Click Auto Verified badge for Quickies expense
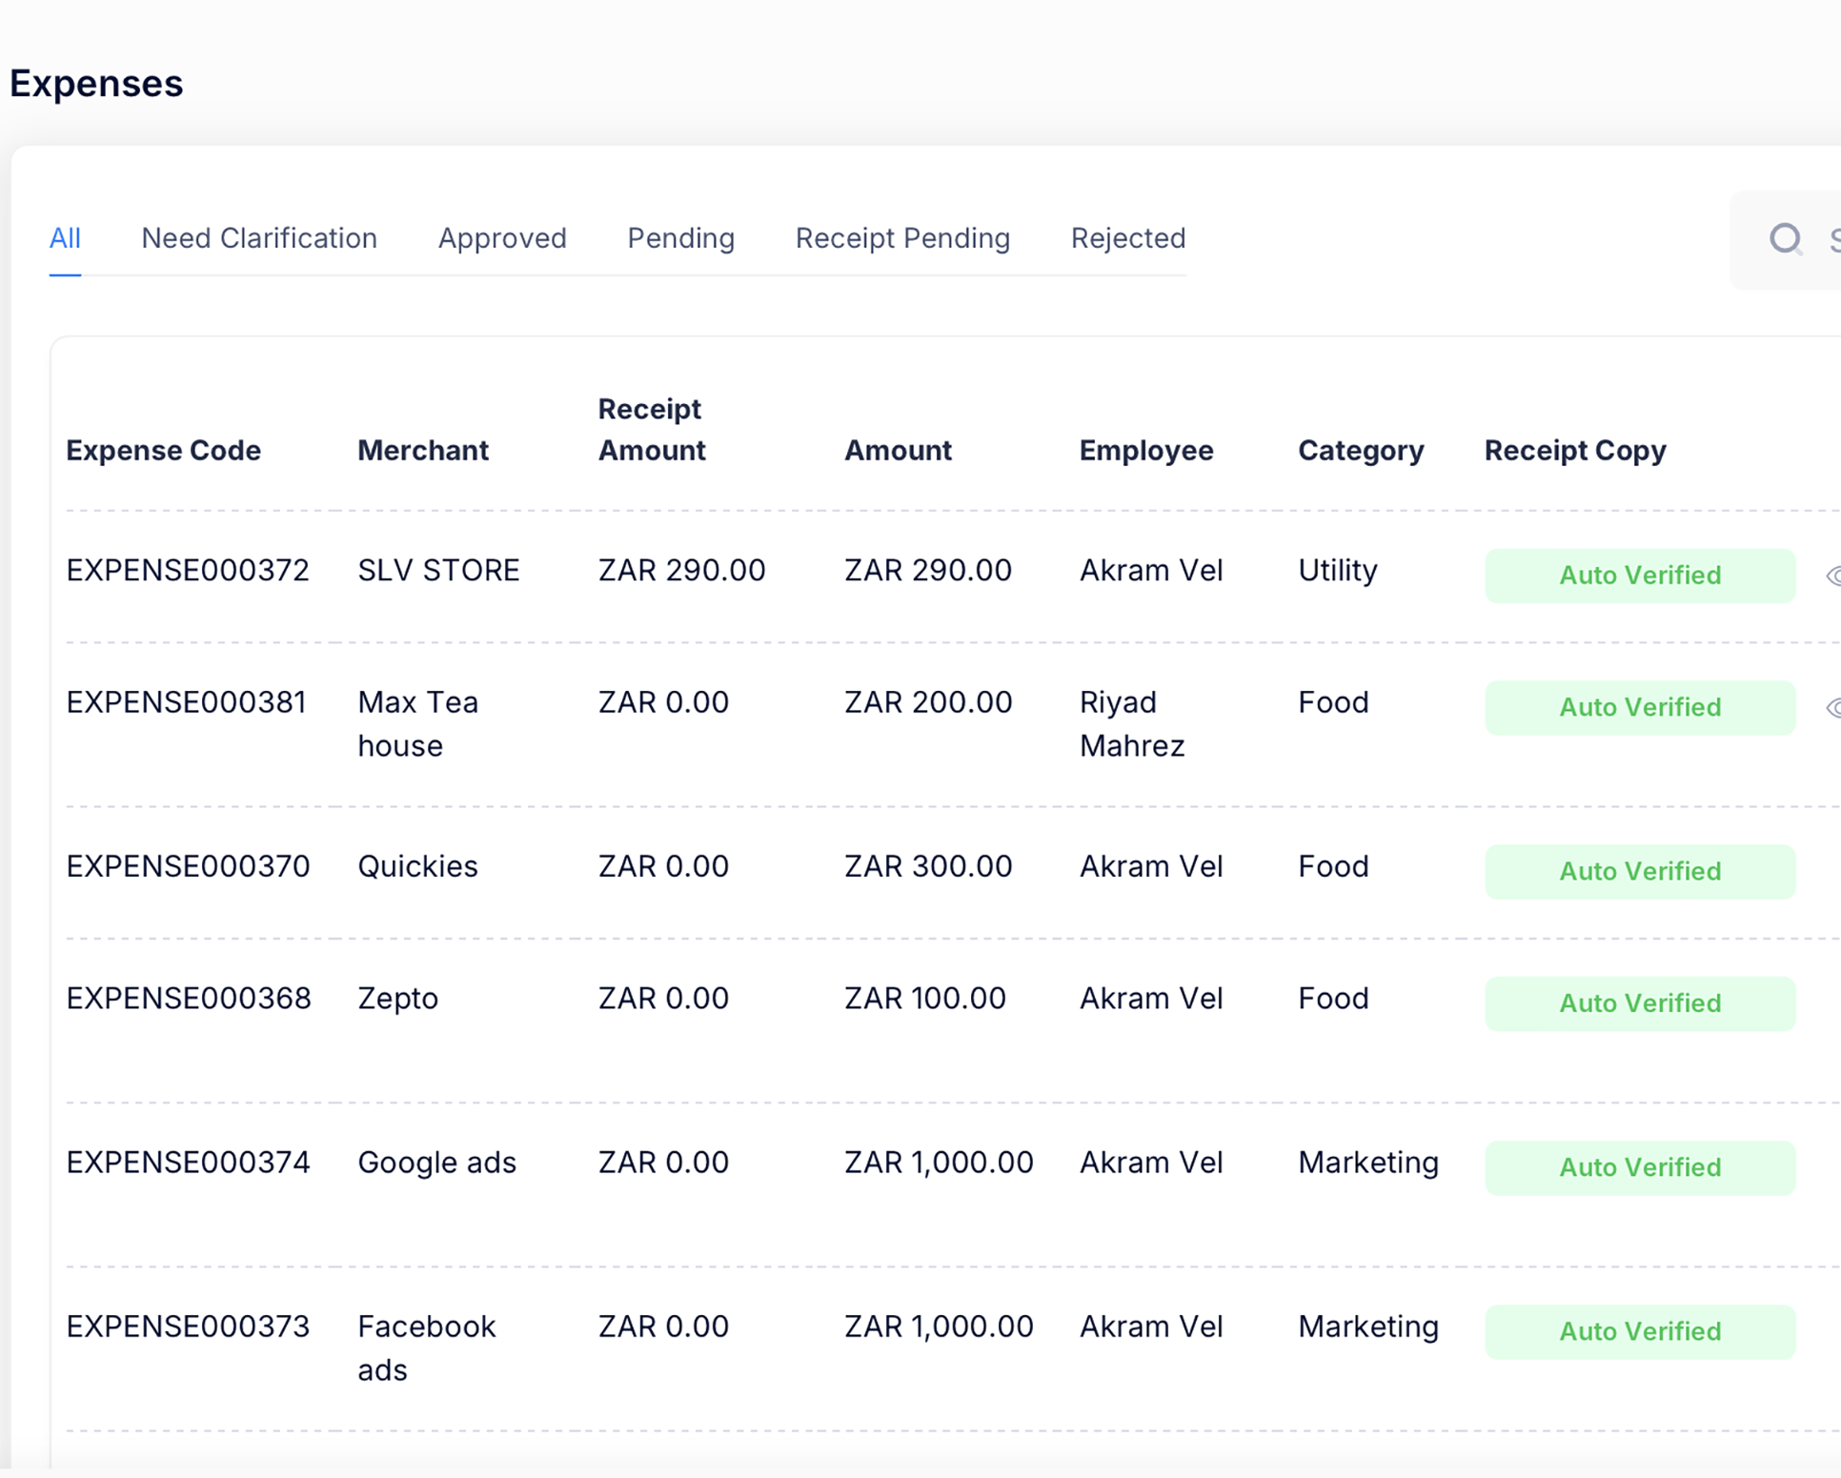 tap(1639, 871)
